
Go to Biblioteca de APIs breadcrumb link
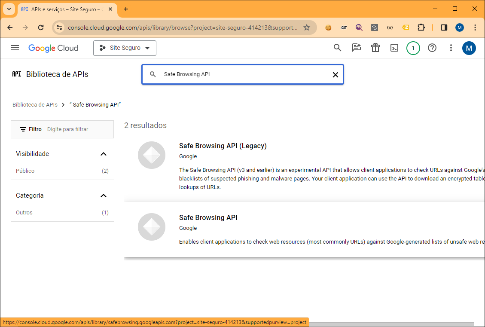(x=35, y=104)
